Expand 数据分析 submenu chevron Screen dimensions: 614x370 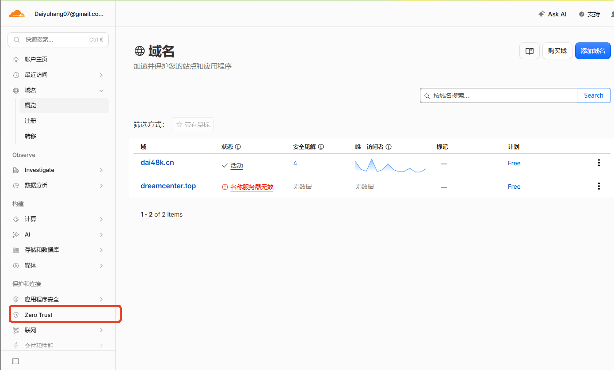pos(101,186)
